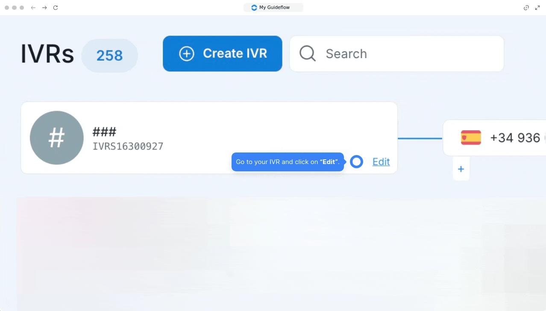The height and width of the screenshot is (311, 546).
Task: Click the Spain flag icon
Action: pos(471,138)
